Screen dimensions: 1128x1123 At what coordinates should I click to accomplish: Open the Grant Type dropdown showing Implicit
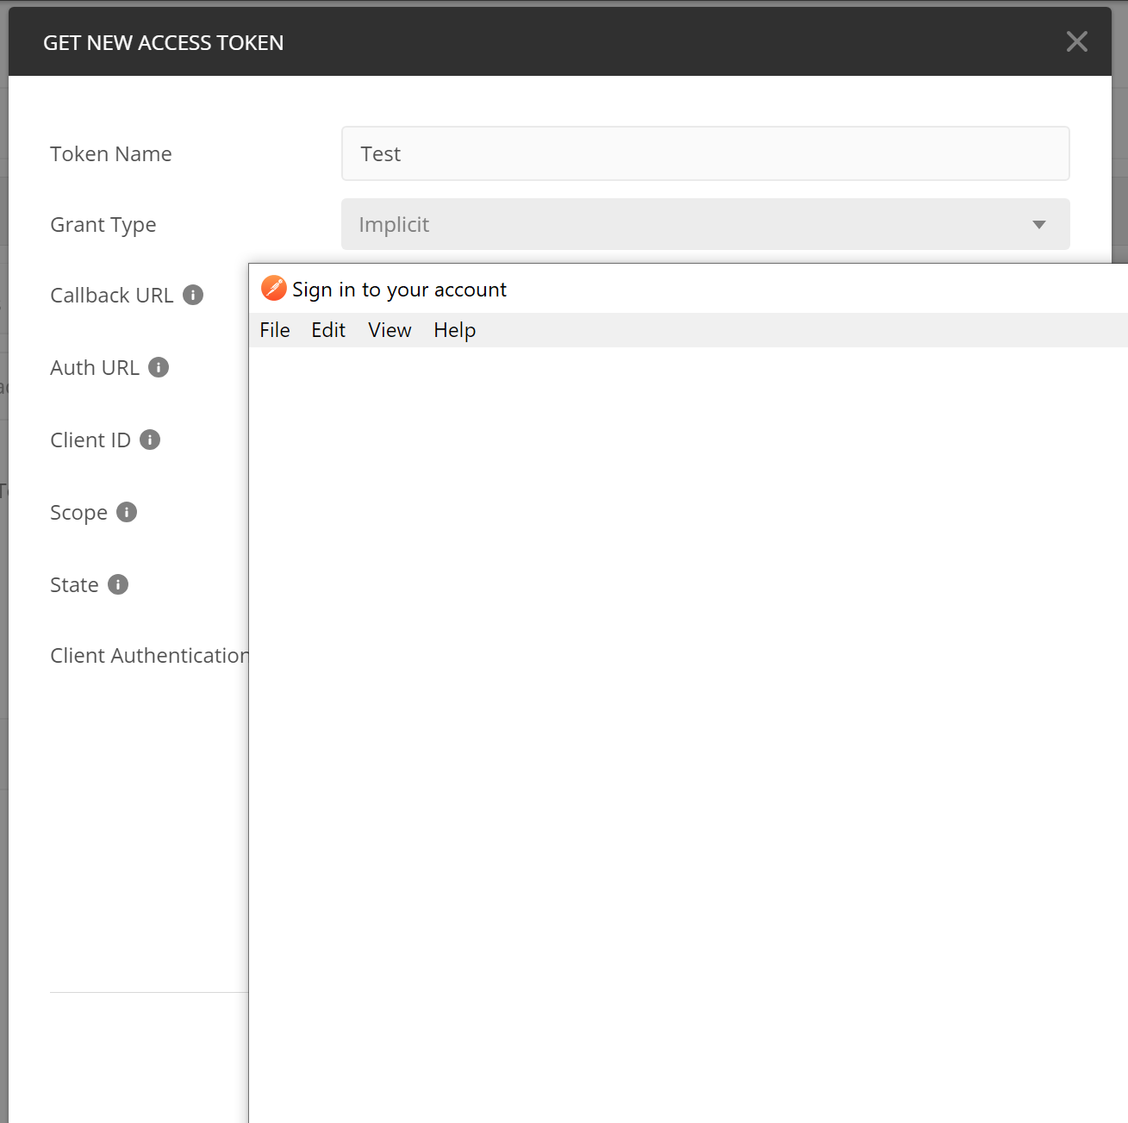point(705,224)
